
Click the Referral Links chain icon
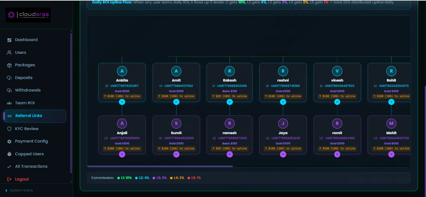[10, 116]
